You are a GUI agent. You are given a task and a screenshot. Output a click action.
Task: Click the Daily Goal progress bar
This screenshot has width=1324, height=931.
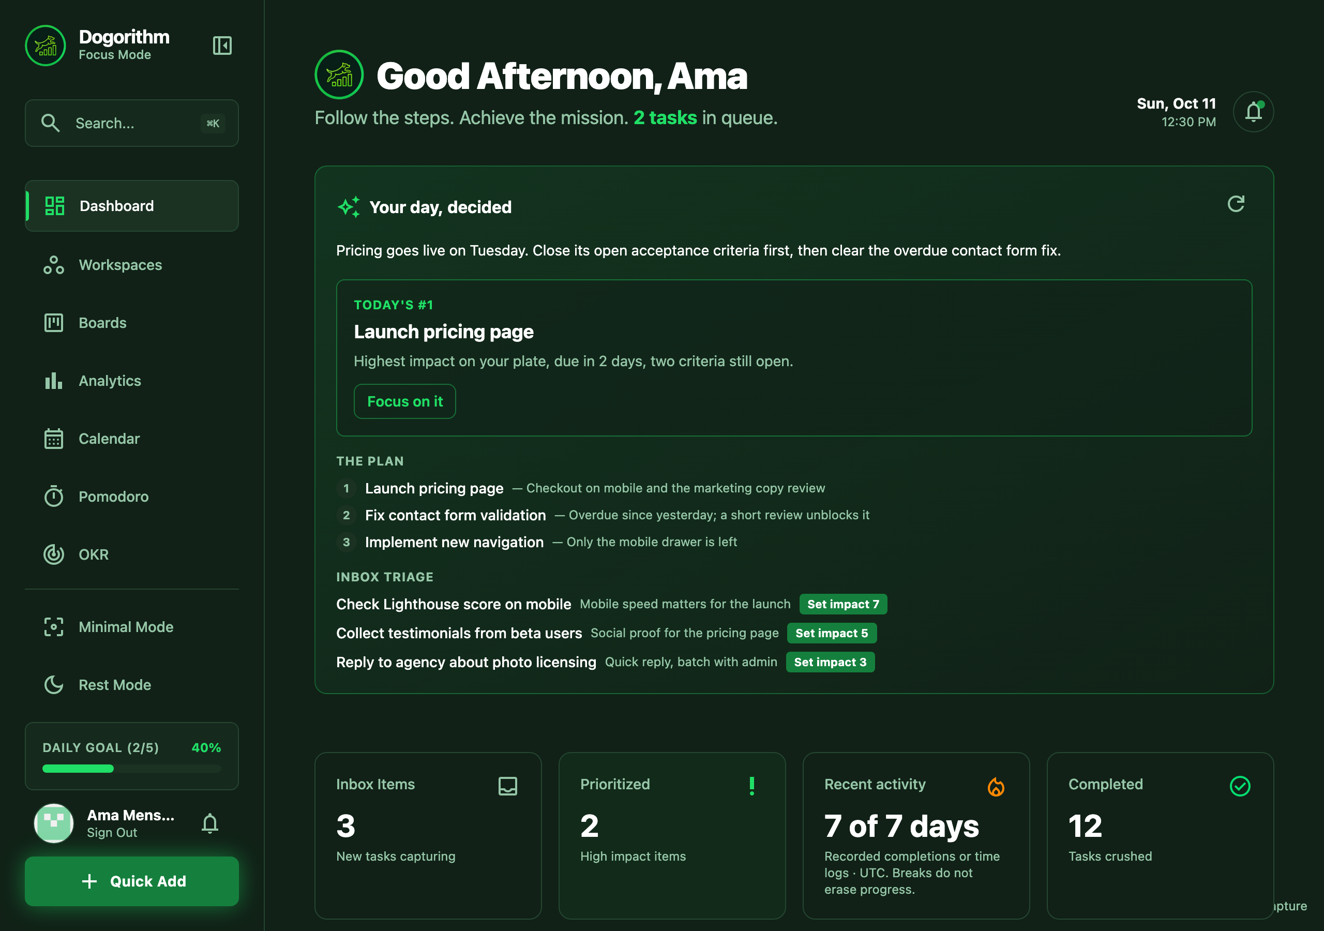(x=132, y=769)
